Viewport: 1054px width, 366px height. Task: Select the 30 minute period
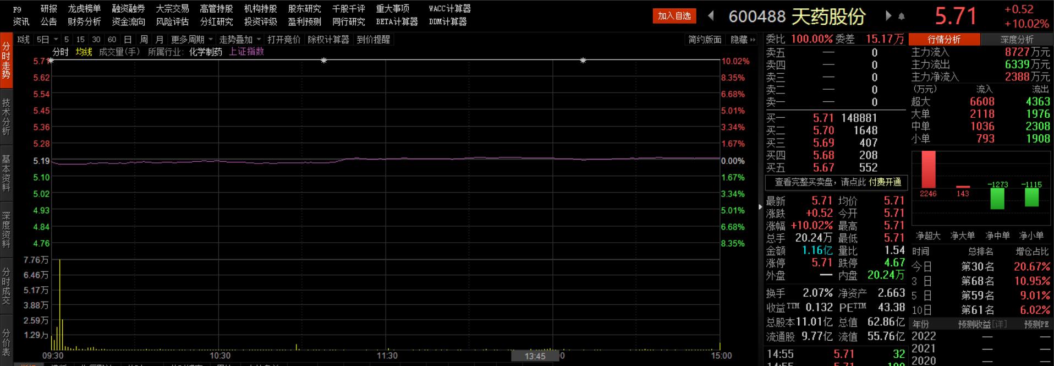96,40
